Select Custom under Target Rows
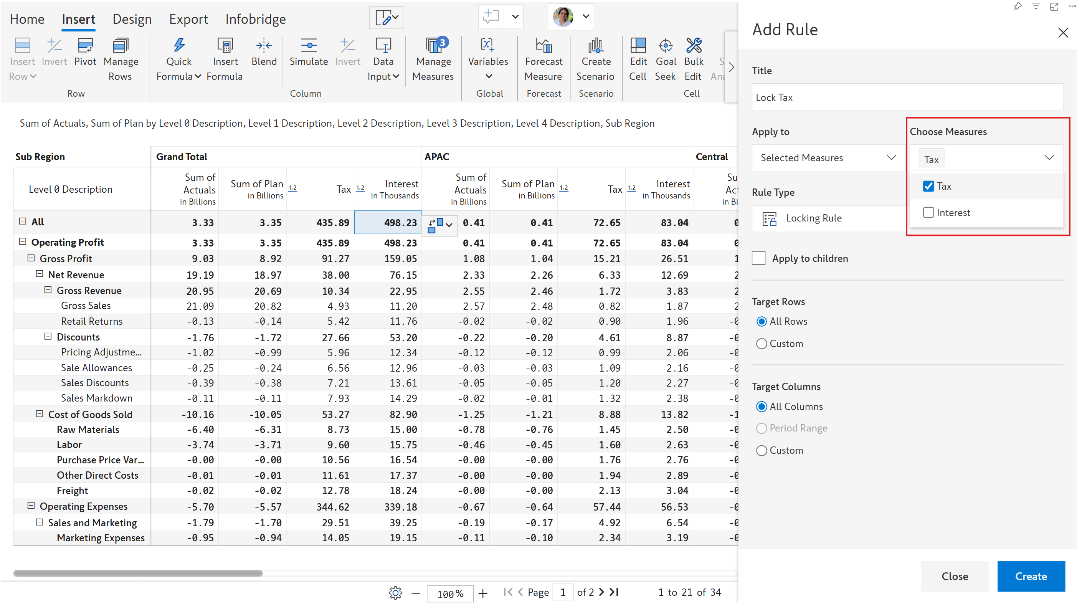 (x=762, y=344)
